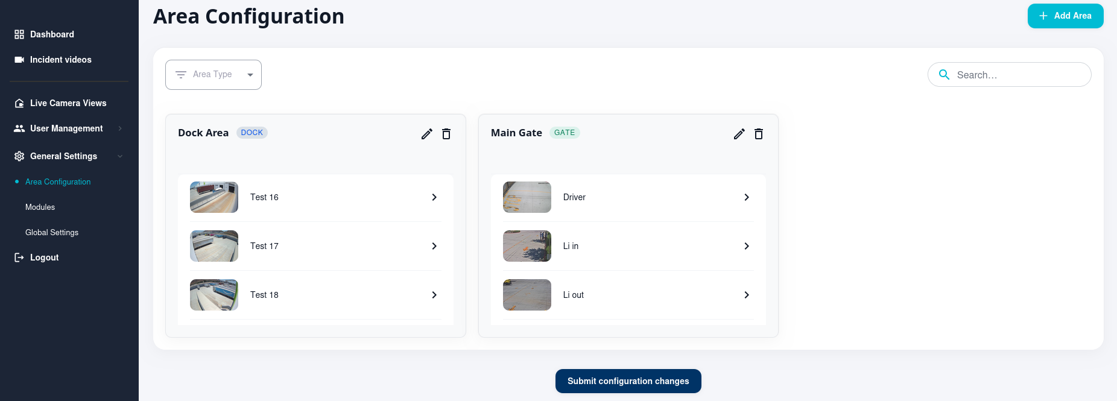Click the Incident videos camera icon
This screenshot has width=1117, height=401.
19,60
